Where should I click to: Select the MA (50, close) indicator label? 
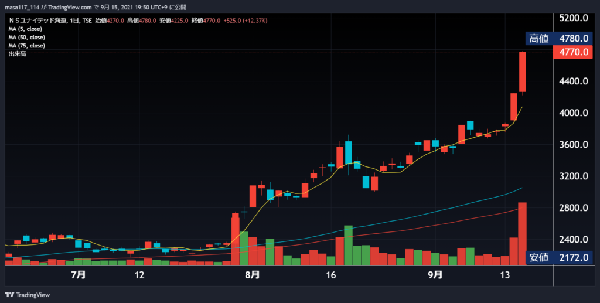27,38
